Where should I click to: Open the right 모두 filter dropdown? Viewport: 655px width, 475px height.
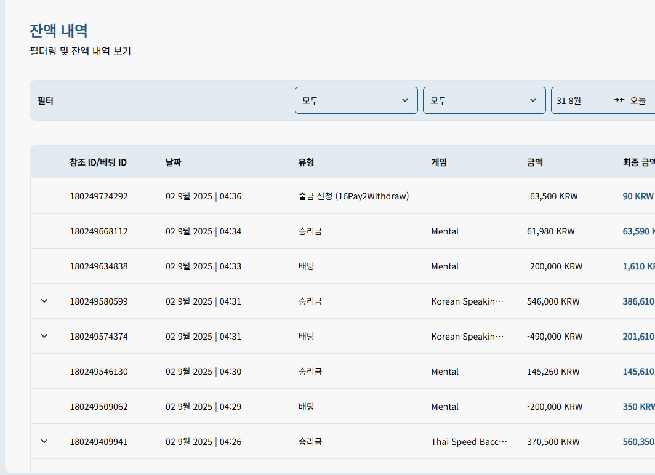pyautogui.click(x=484, y=100)
